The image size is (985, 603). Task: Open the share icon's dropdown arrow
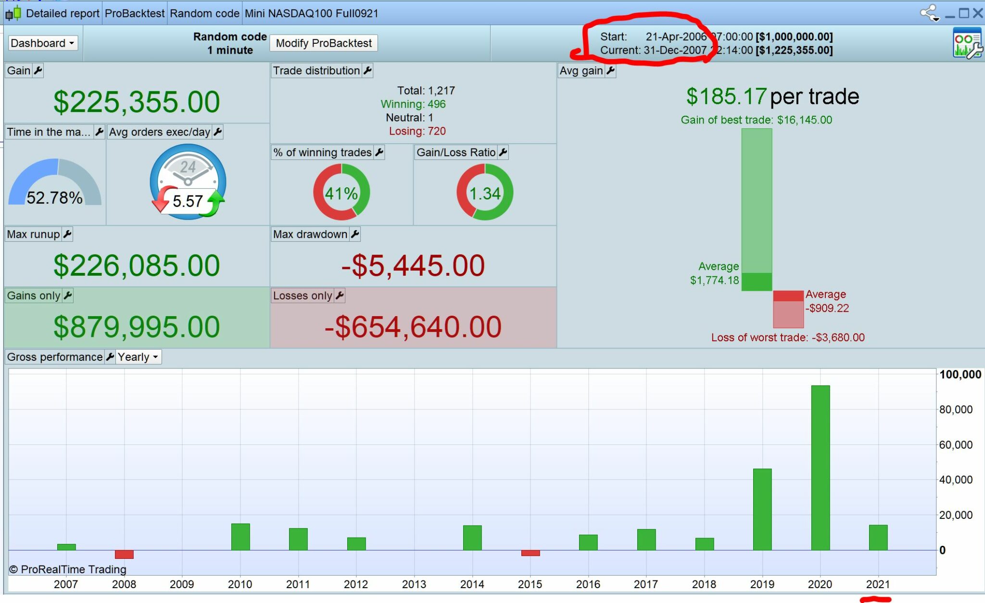tap(936, 18)
